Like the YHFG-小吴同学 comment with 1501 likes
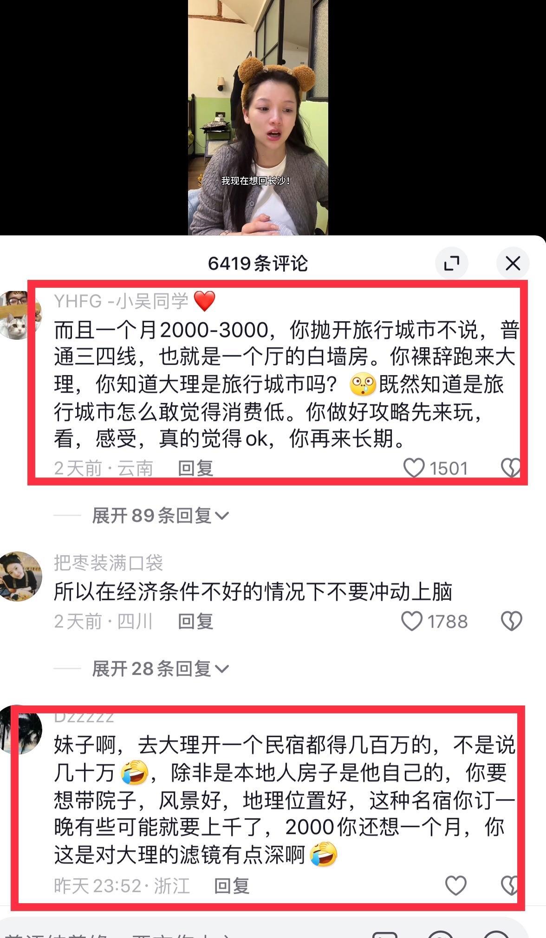Screen dimensions: 546x938 tap(414, 468)
